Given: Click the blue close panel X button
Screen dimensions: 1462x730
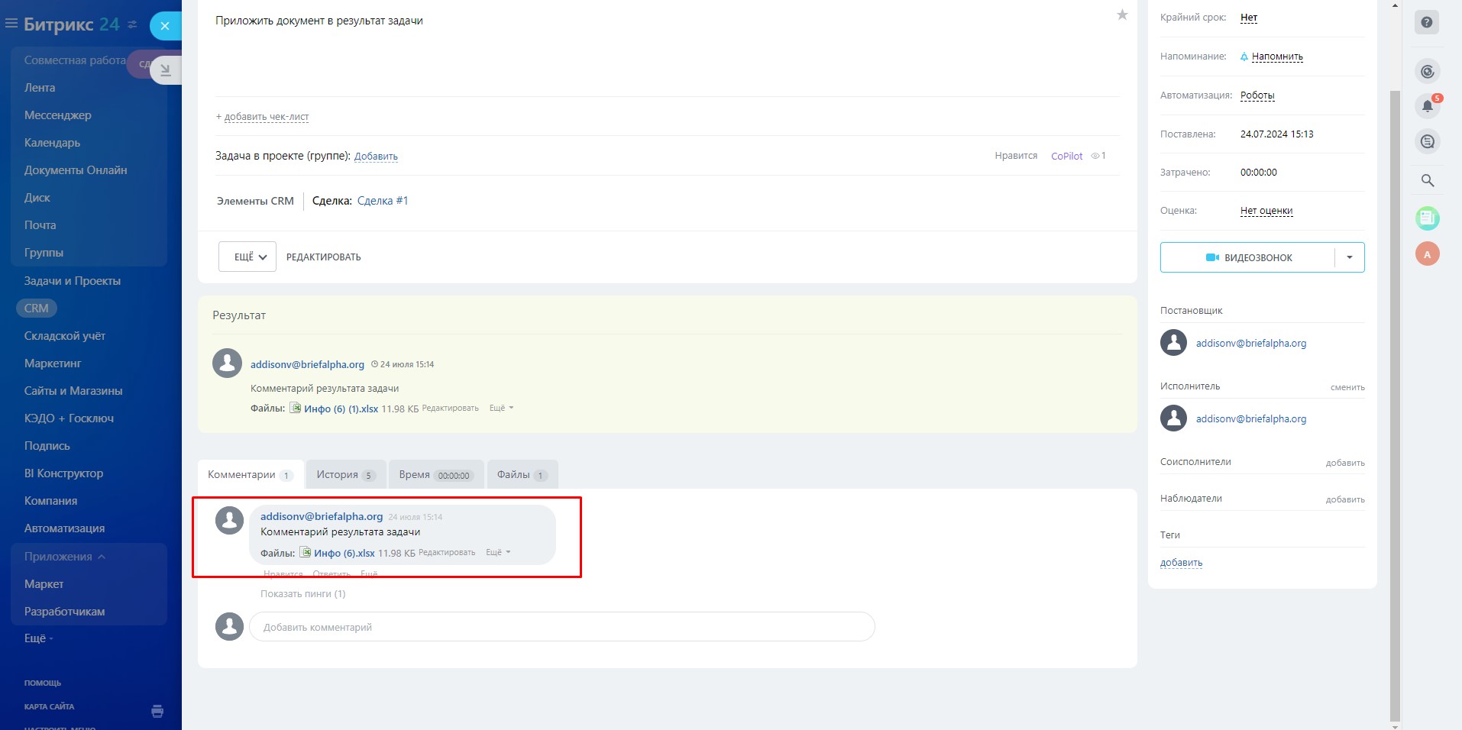Looking at the screenshot, I should pyautogui.click(x=165, y=26).
